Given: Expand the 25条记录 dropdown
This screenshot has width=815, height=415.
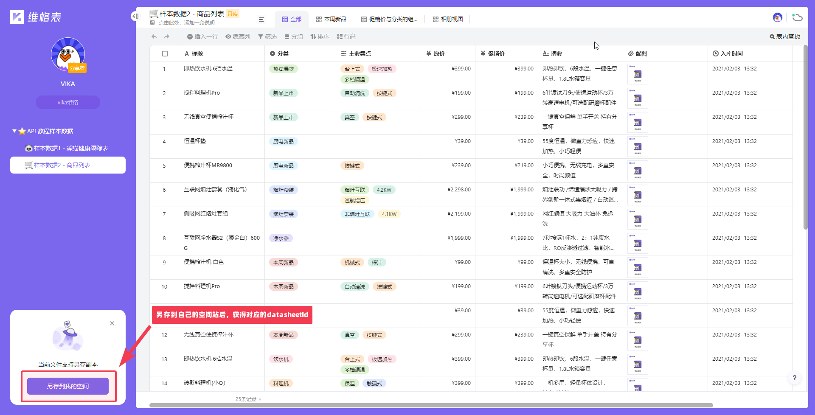Looking at the screenshot, I should pos(248,399).
